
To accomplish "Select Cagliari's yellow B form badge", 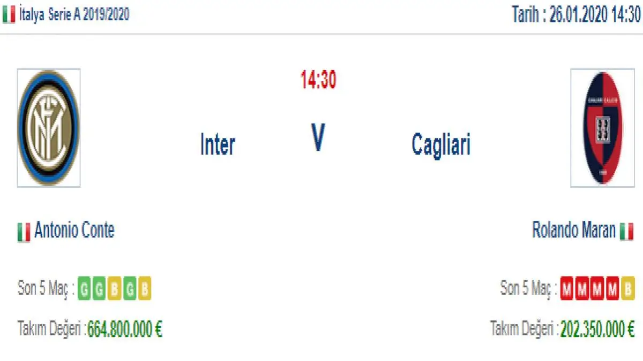I will 628,289.
